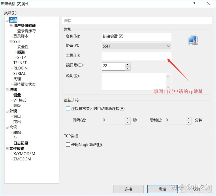
Task: Click the description (说明) text area
Action: (136, 82)
